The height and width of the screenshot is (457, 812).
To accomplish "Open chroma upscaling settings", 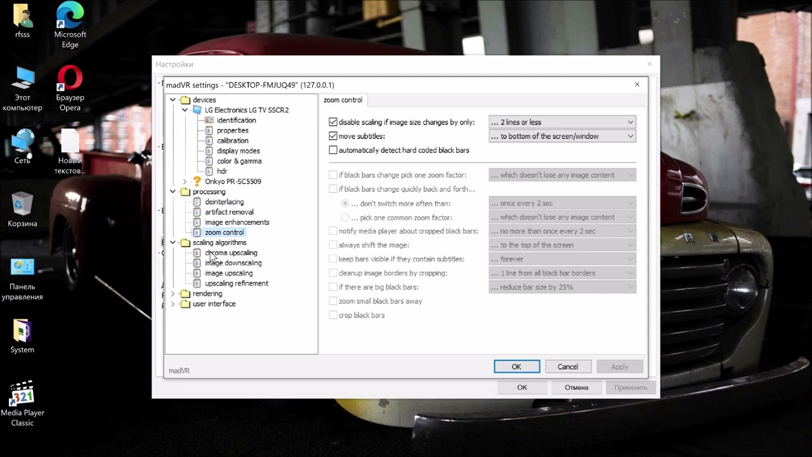I will (x=231, y=253).
